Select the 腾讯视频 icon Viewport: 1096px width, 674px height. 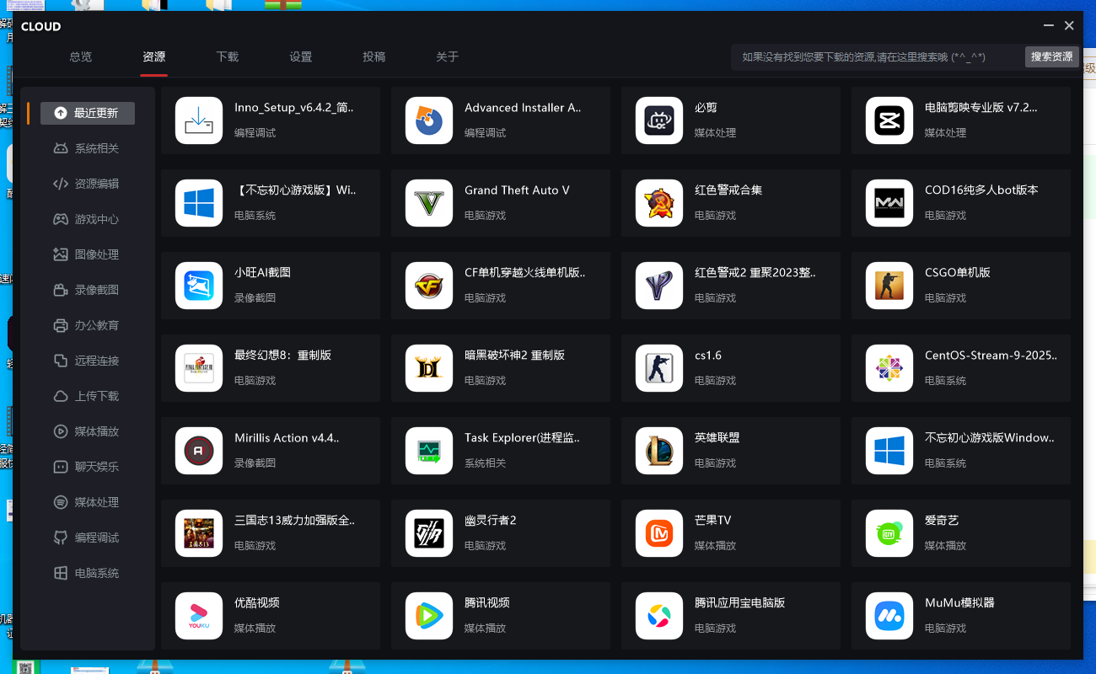coord(429,616)
